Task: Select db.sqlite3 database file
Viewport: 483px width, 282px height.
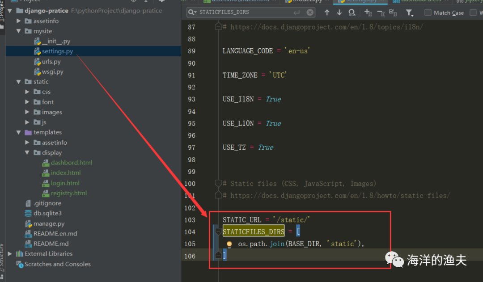Action: pyautogui.click(x=47, y=213)
